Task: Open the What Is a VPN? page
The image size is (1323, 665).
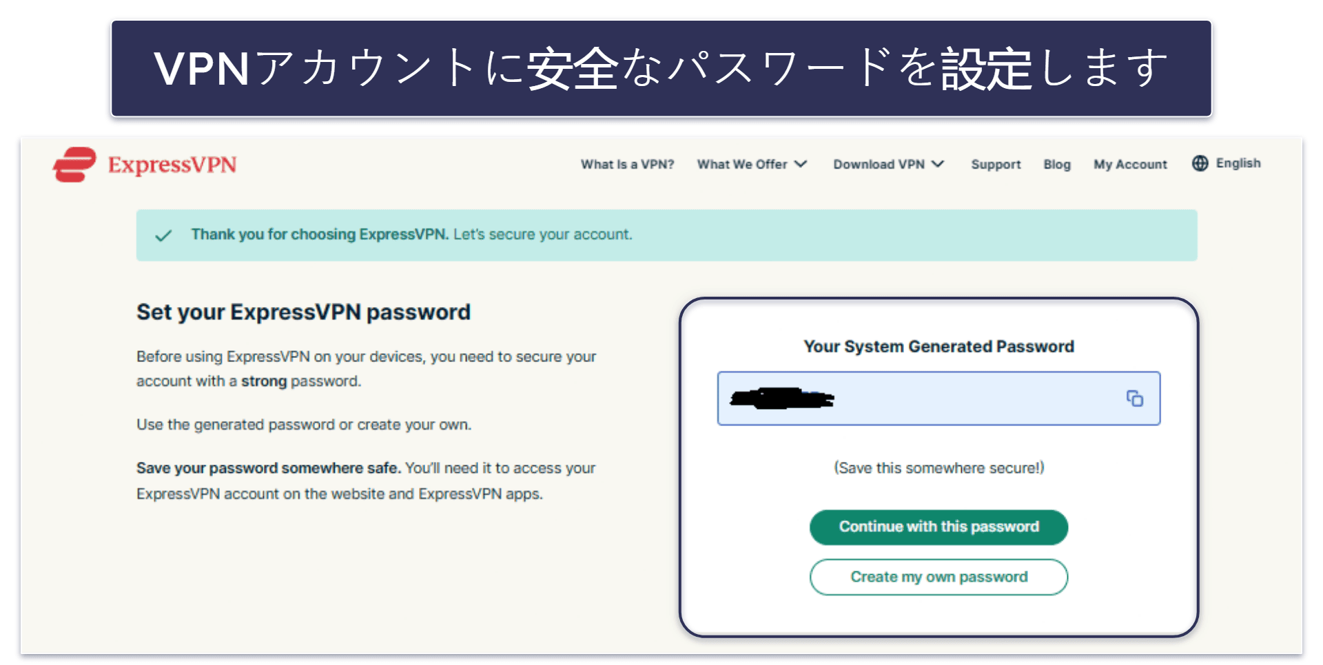Action: click(x=627, y=165)
